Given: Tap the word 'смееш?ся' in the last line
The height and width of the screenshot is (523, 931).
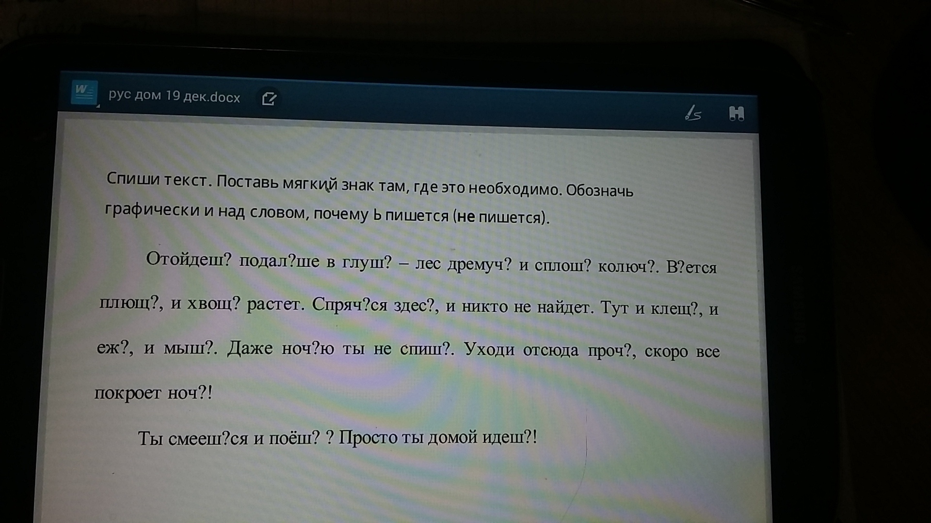Looking at the screenshot, I should tap(209, 438).
